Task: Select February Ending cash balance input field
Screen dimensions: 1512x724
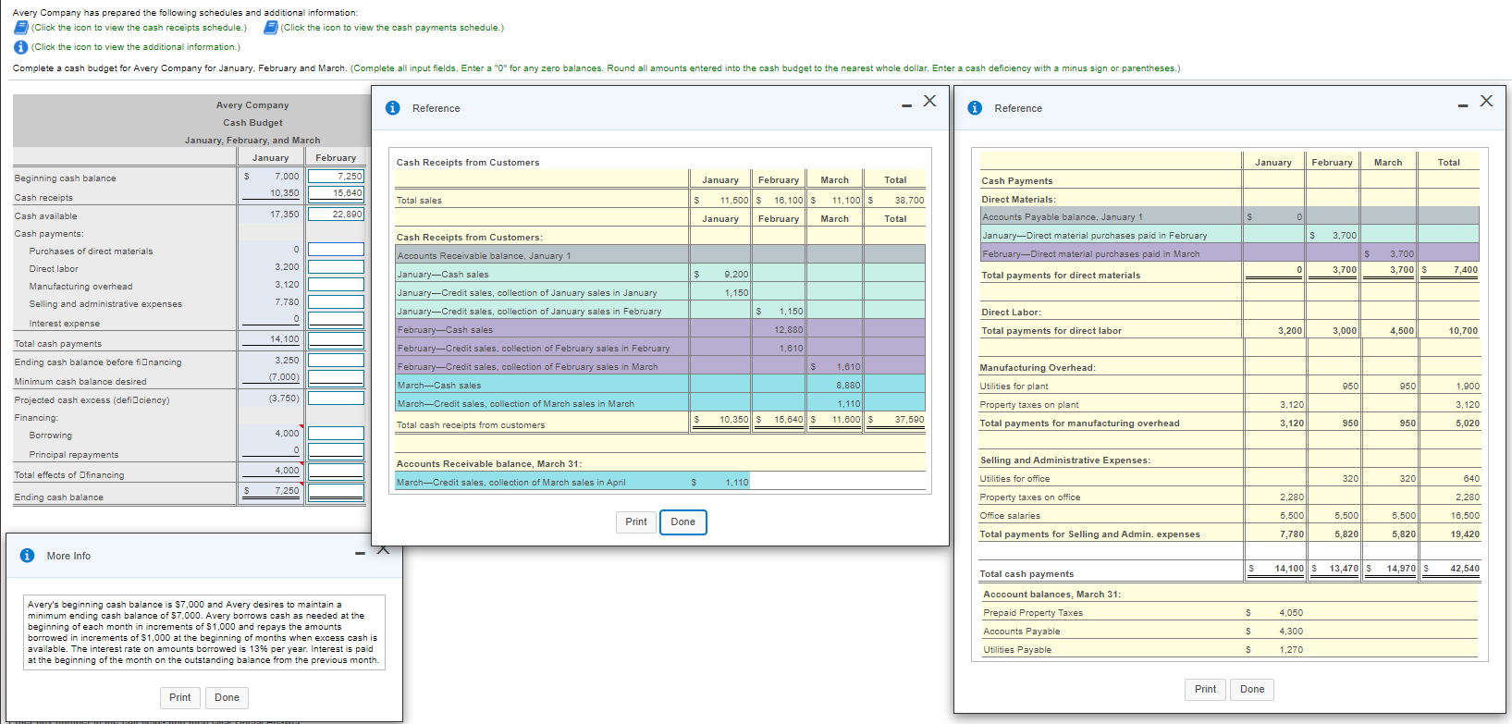Action: tap(336, 491)
